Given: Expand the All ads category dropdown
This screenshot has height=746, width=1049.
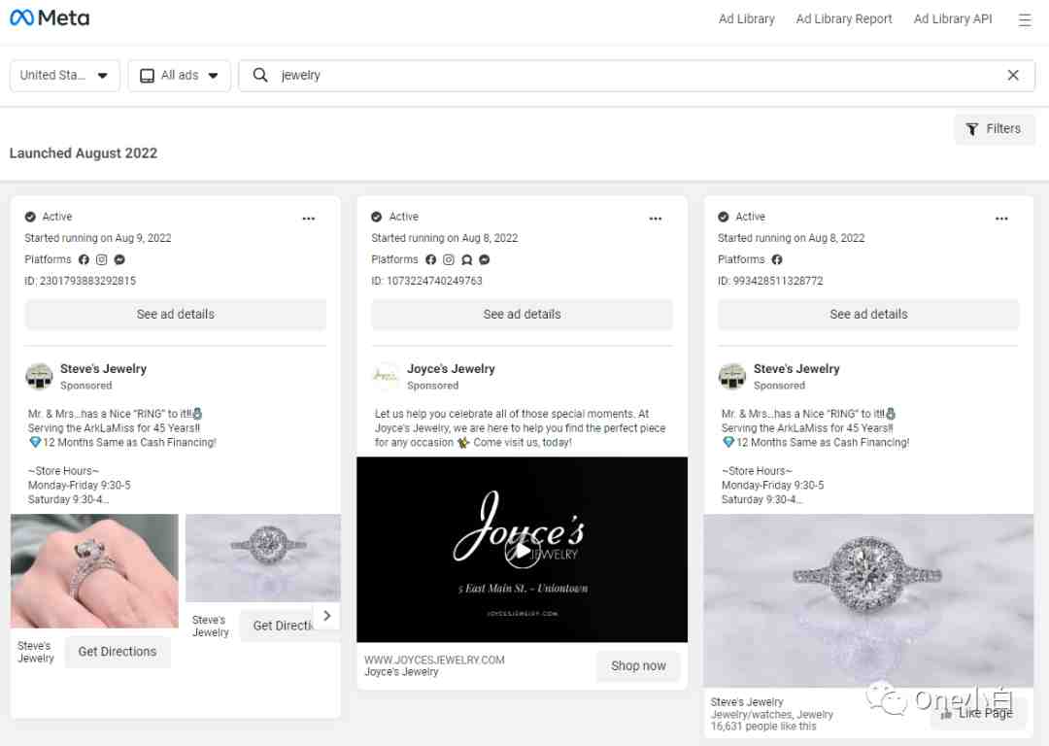Looking at the screenshot, I should pyautogui.click(x=180, y=75).
